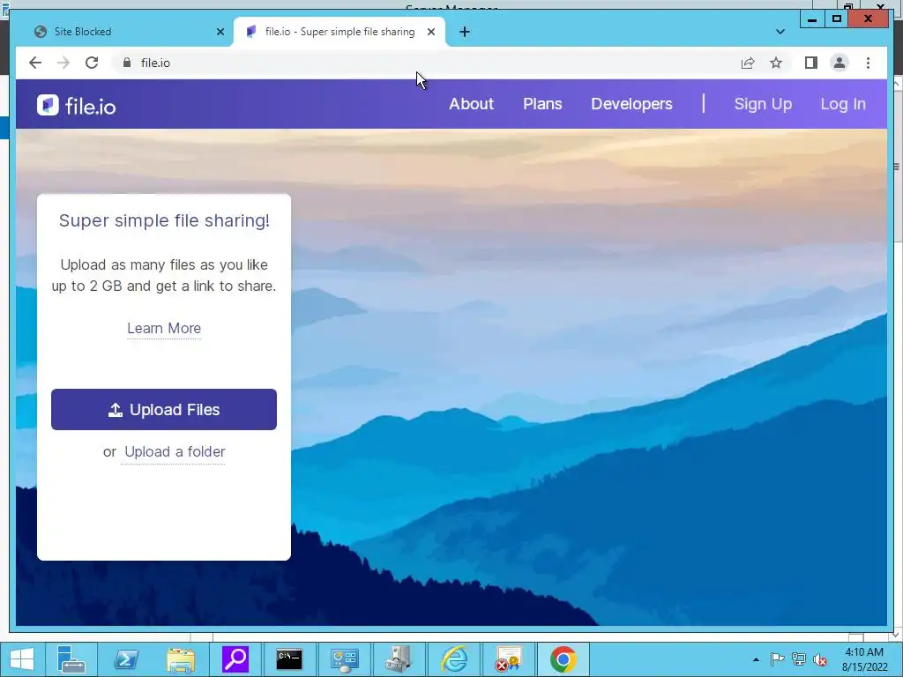Reload the file.io page
This screenshot has width=903, height=677.
tap(92, 63)
